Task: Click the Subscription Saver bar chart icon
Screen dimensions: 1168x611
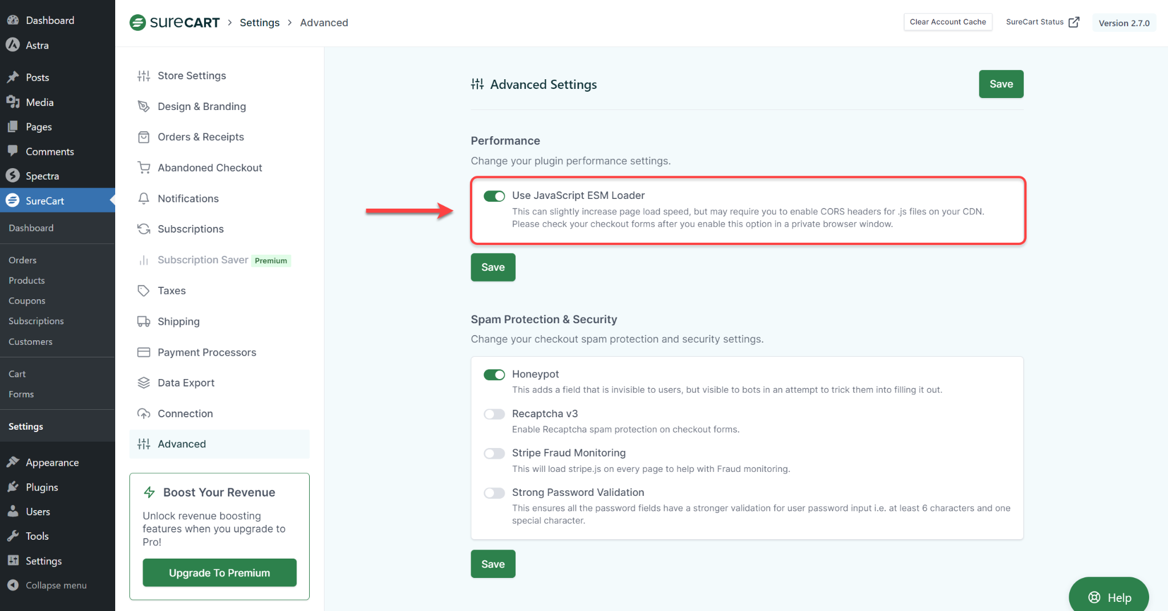Action: click(x=144, y=260)
